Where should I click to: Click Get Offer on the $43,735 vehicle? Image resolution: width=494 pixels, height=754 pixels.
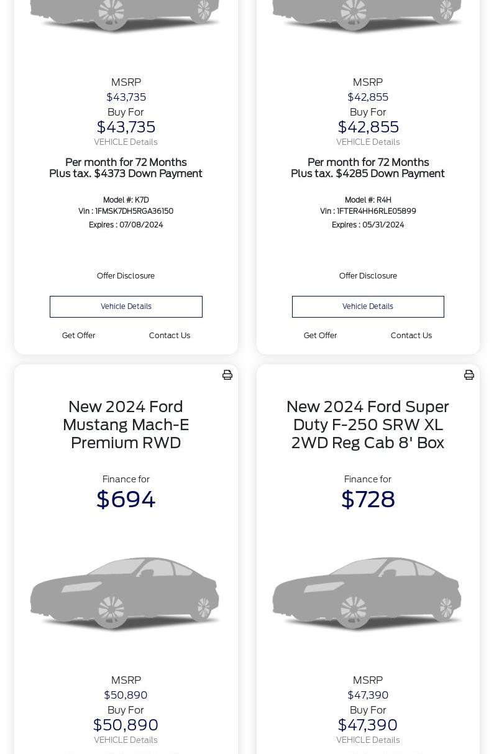point(78,336)
